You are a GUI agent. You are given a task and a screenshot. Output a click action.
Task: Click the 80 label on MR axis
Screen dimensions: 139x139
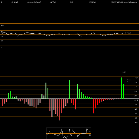(136, 83)
